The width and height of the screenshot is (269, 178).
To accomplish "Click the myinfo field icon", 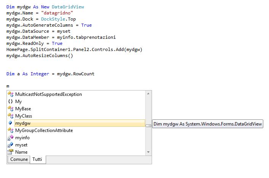I will (x=10, y=138).
